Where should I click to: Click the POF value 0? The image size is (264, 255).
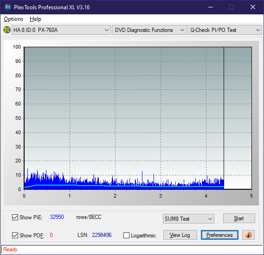(x=51, y=235)
